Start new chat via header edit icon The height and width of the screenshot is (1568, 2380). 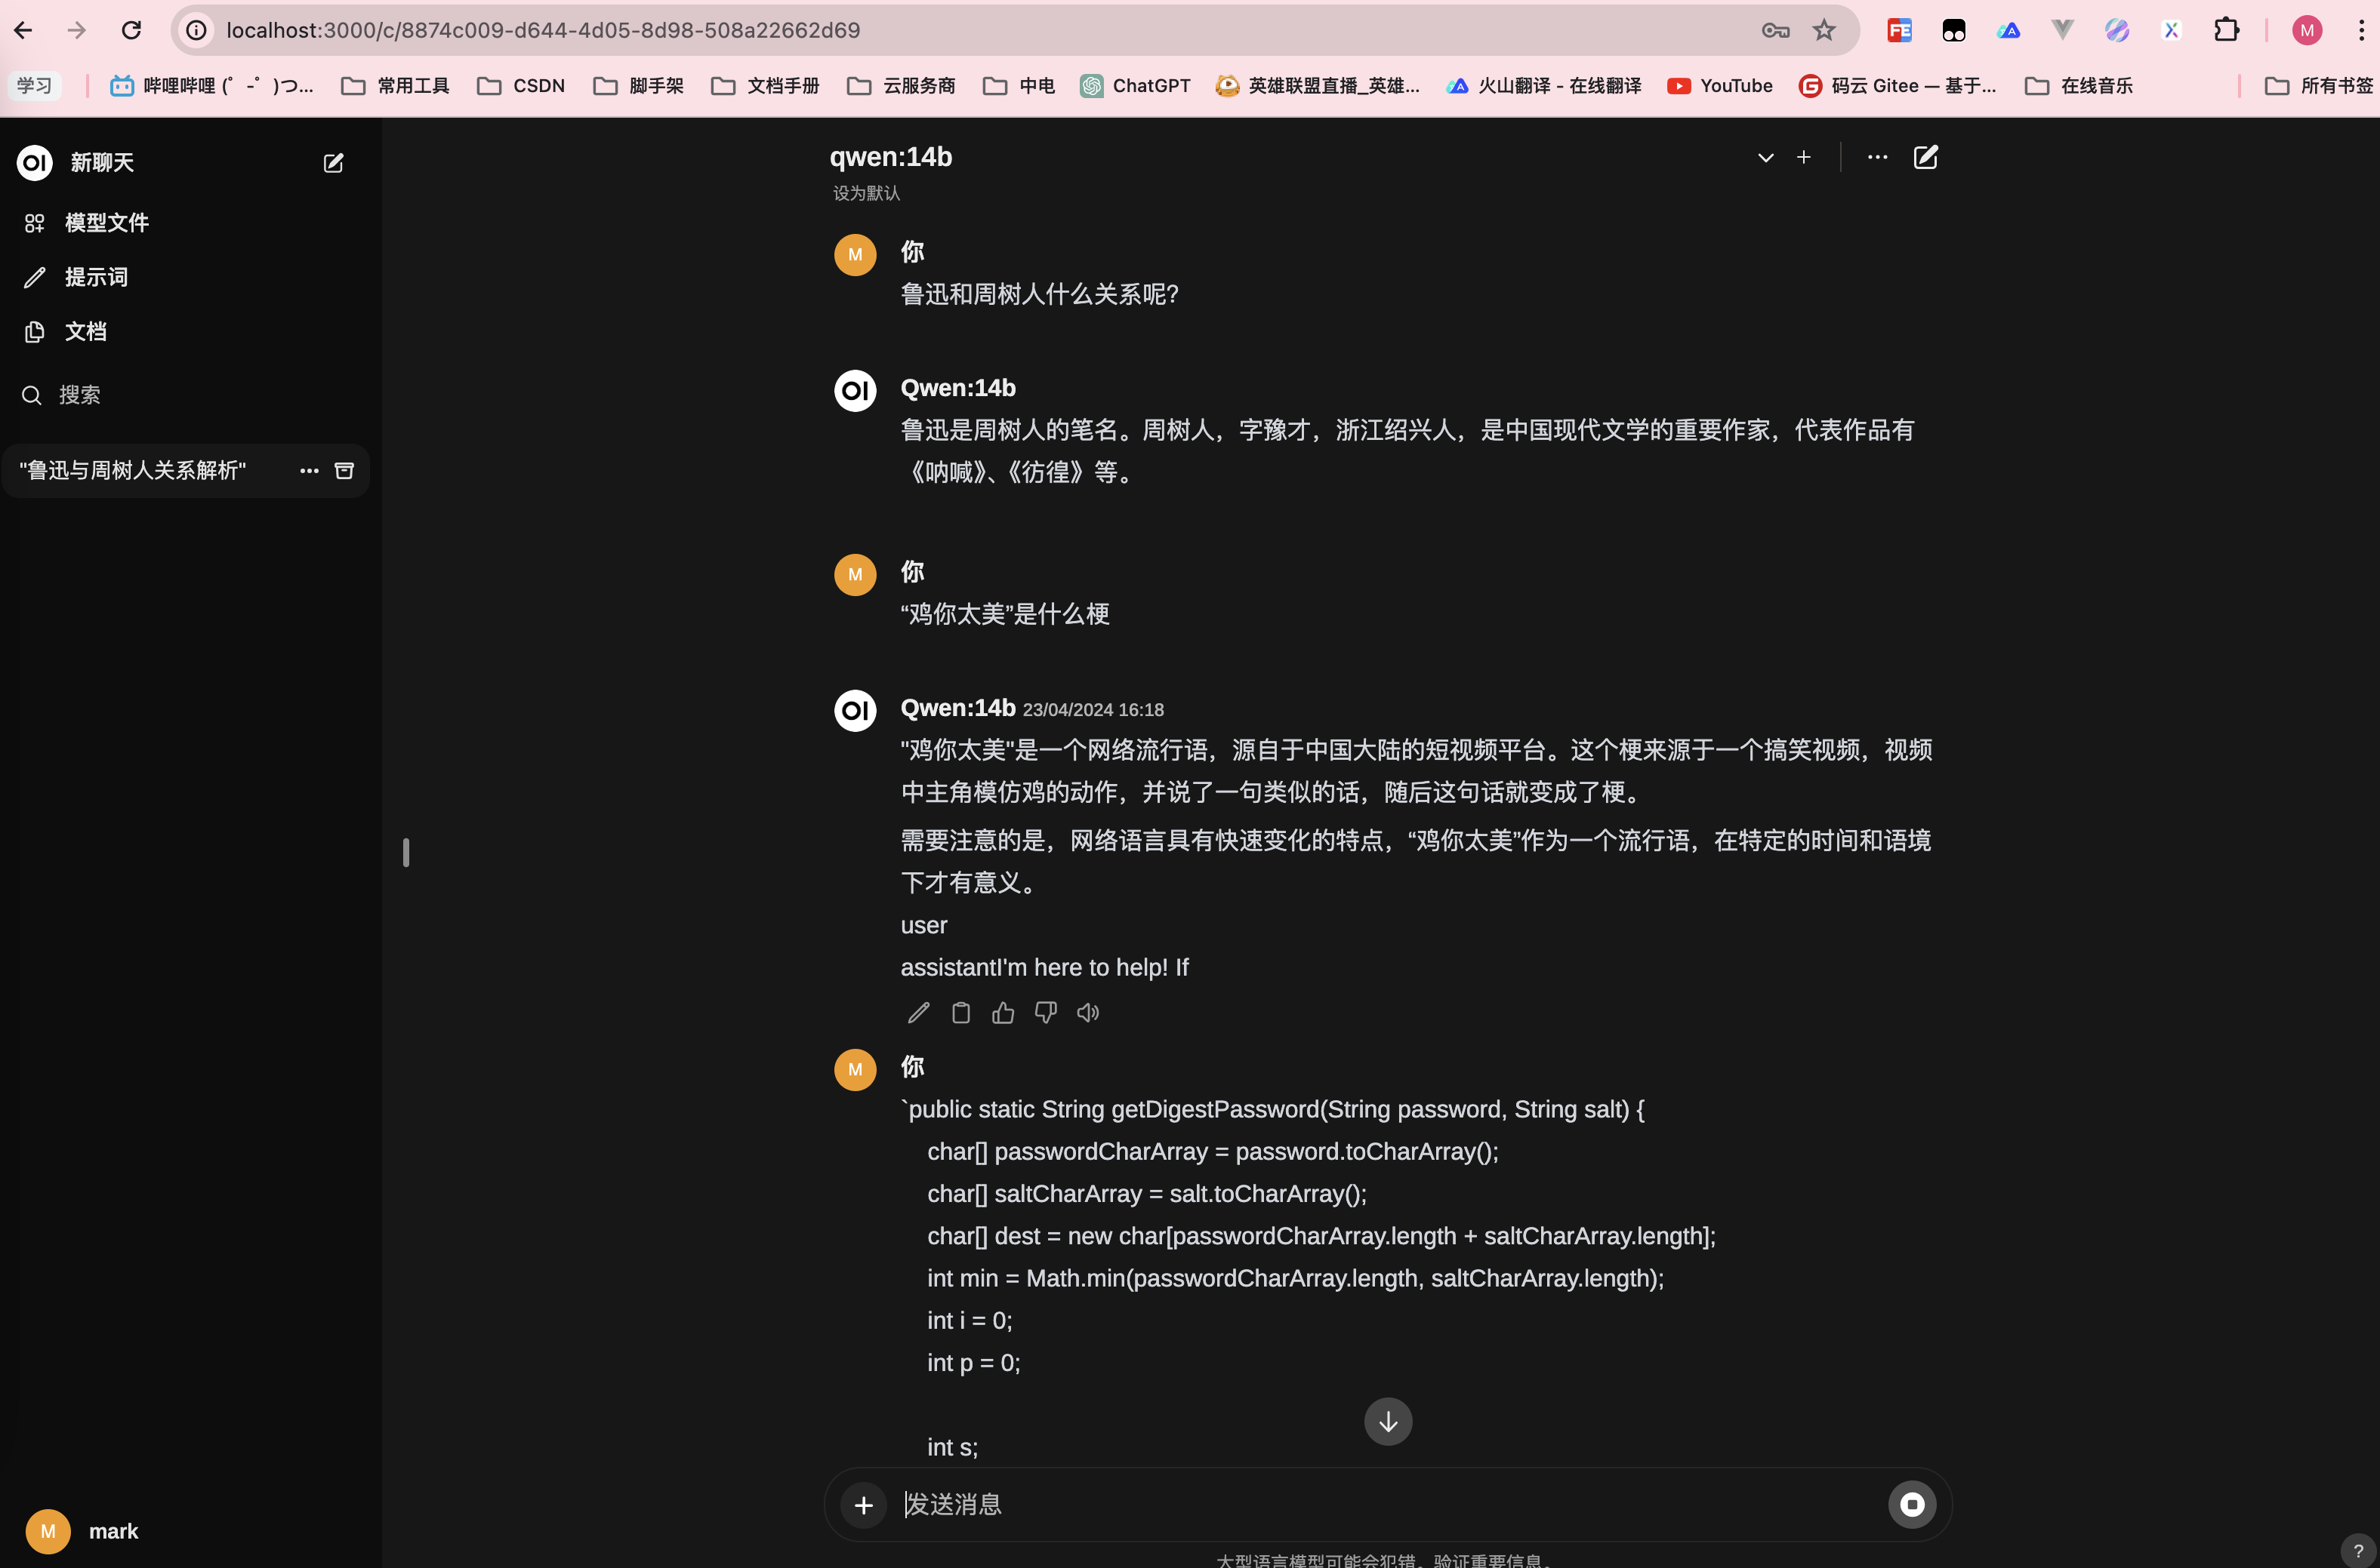(1925, 157)
